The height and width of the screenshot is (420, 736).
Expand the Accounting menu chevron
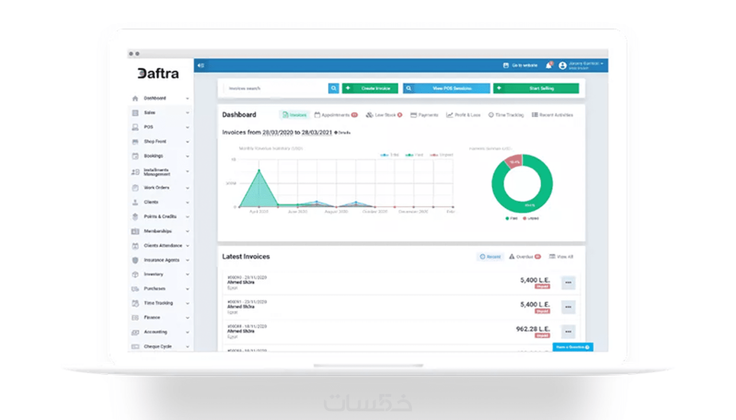point(187,332)
